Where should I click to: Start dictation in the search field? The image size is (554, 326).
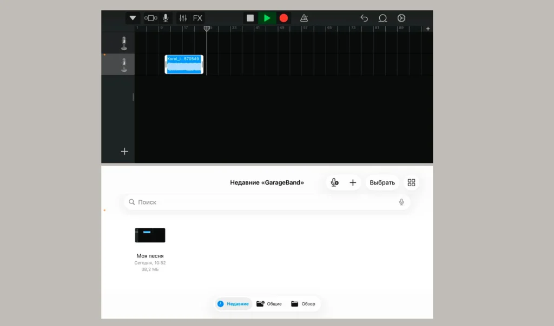tap(401, 202)
